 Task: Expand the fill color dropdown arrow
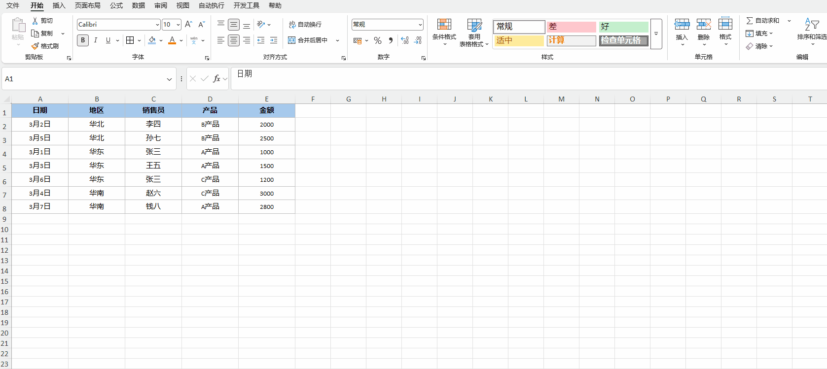(161, 40)
